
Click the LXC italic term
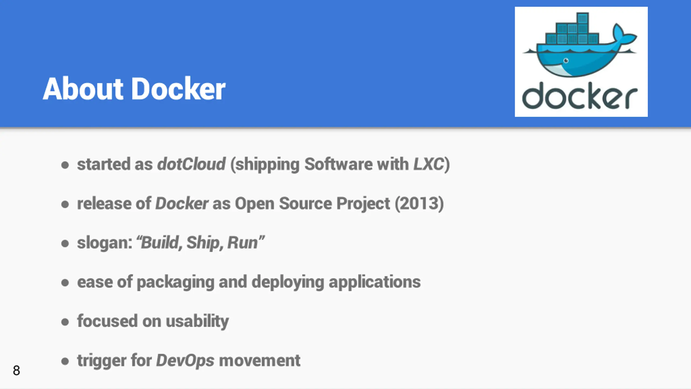[429, 164]
